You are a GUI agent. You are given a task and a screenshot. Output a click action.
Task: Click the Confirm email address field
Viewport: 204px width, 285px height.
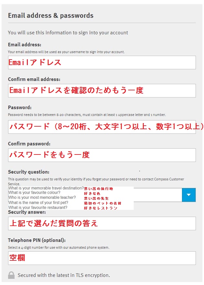[x=102, y=91]
